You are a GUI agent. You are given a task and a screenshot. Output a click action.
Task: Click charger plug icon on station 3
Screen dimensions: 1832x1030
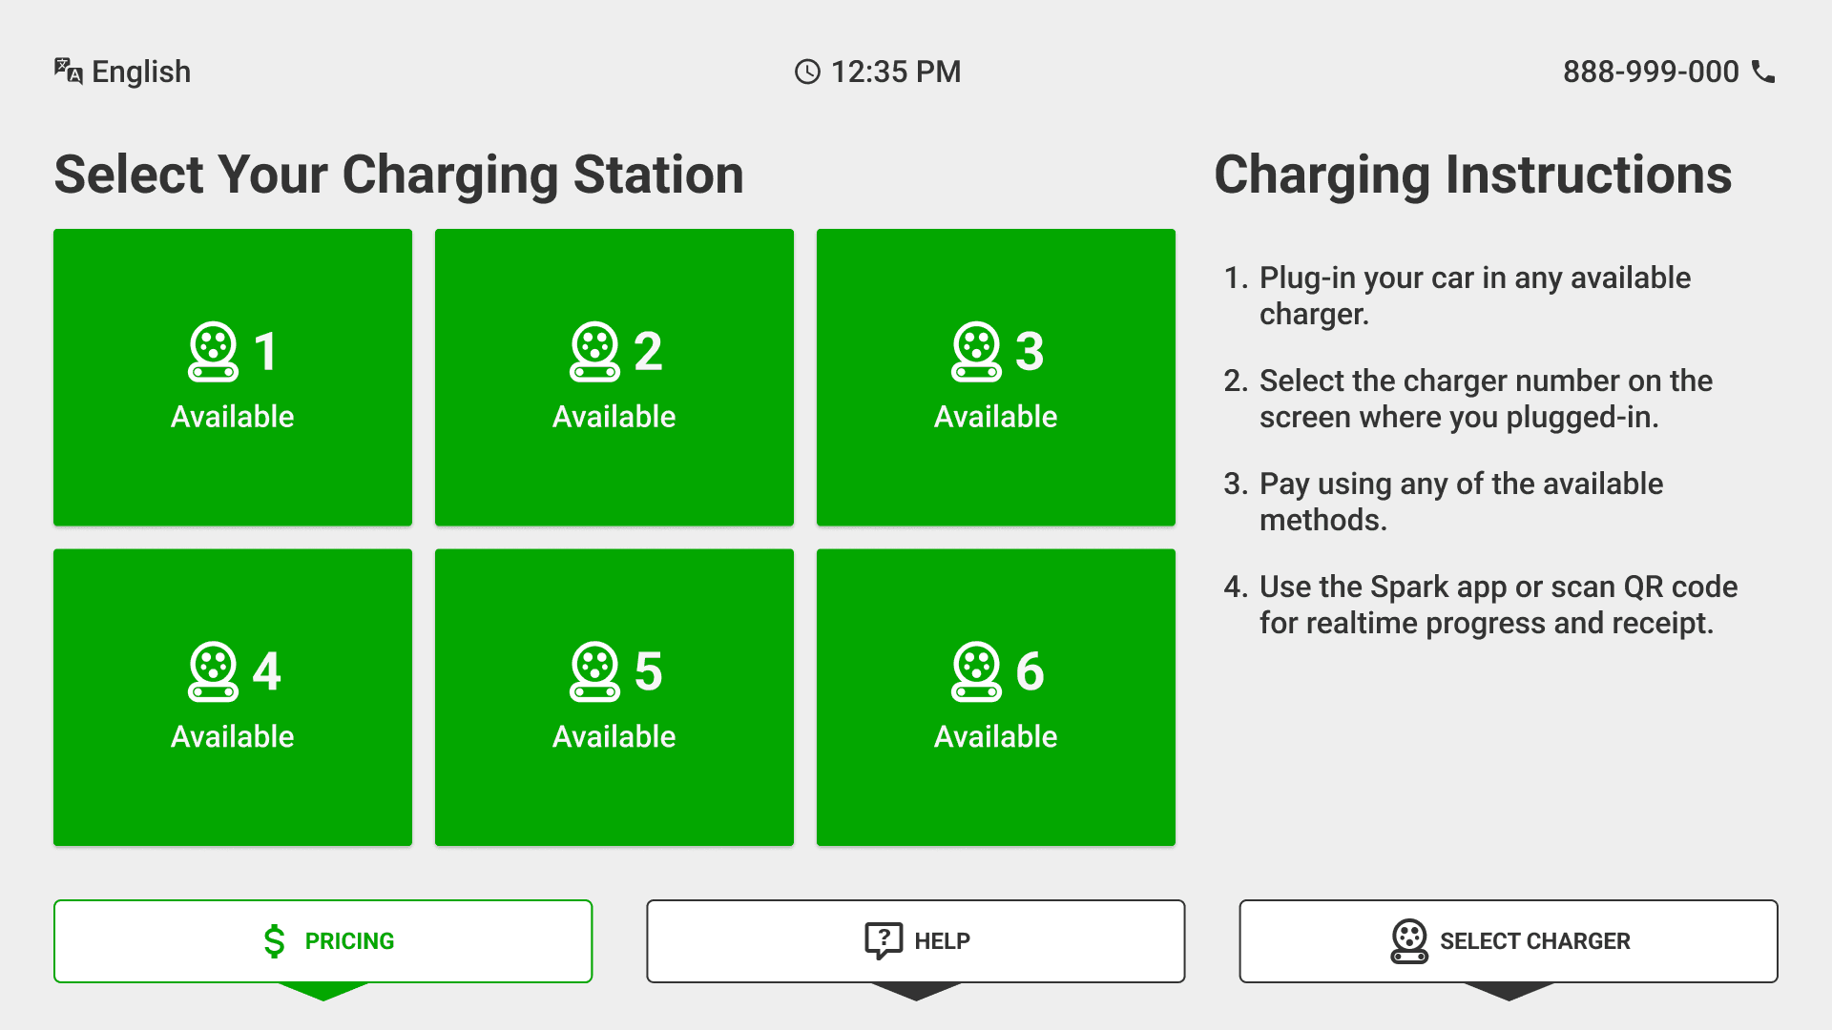click(976, 352)
